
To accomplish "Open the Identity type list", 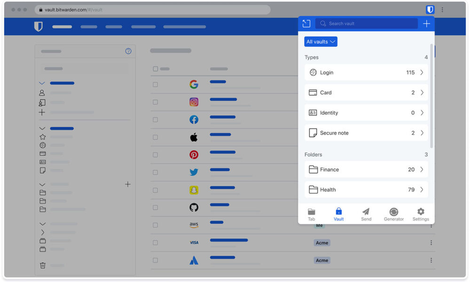I will [366, 113].
